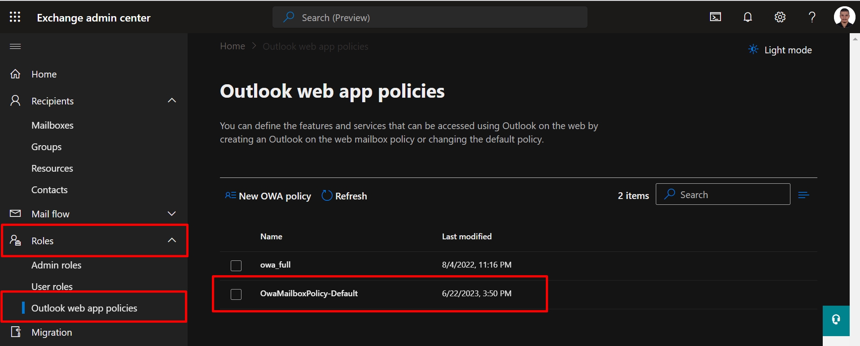Screen dimensions: 860x346
Task: Collapse the Roles section chevron
Action: pyautogui.click(x=172, y=240)
